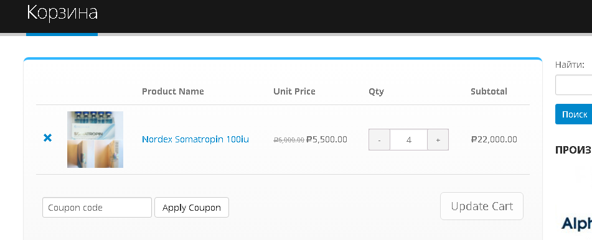Image resolution: width=592 pixels, height=240 pixels.
Task: Click the ₽22,000.00 subtotal amount
Action: tap(494, 139)
